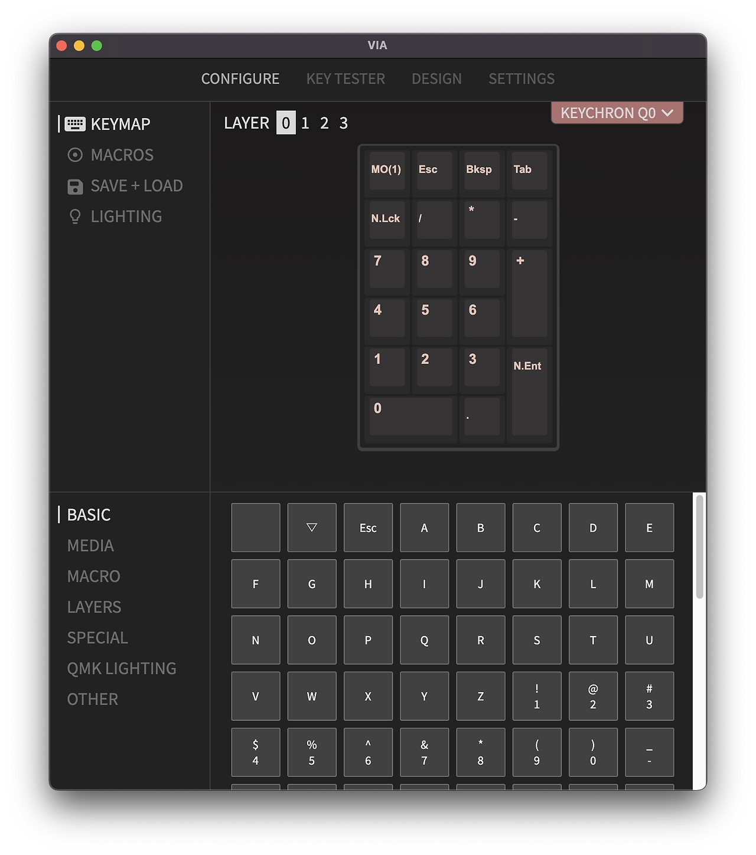
Task: Switch to layer 1
Action: click(304, 123)
